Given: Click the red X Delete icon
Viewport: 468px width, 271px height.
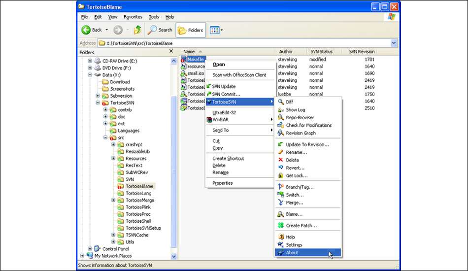Looking at the screenshot, I should pos(281,160).
